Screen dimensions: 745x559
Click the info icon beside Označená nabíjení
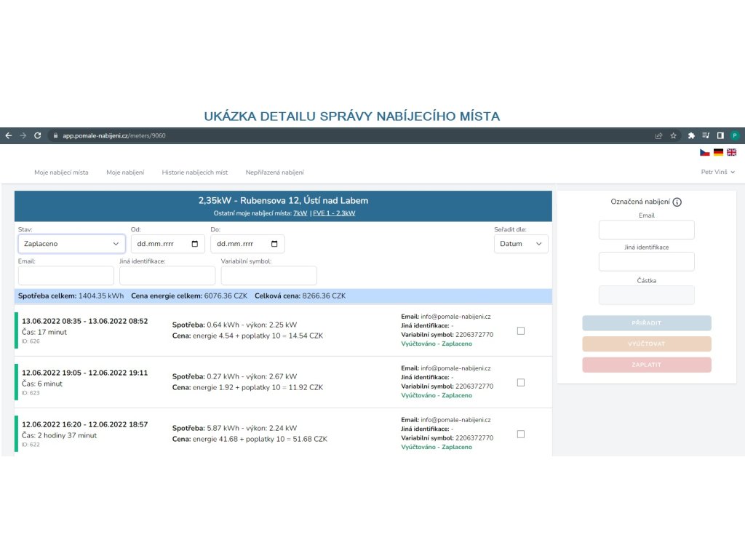coord(677,202)
